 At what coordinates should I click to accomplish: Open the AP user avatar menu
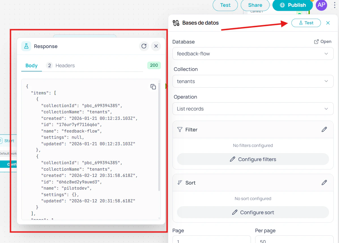click(321, 5)
